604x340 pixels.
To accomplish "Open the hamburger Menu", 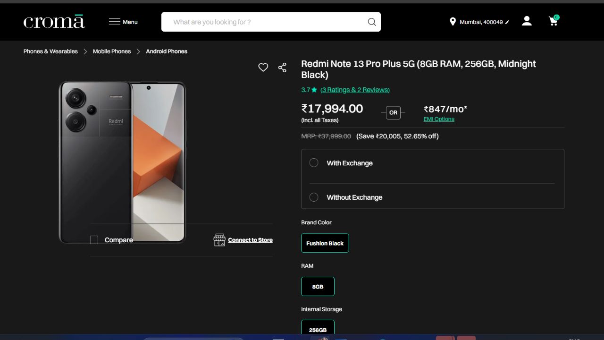I will (123, 22).
